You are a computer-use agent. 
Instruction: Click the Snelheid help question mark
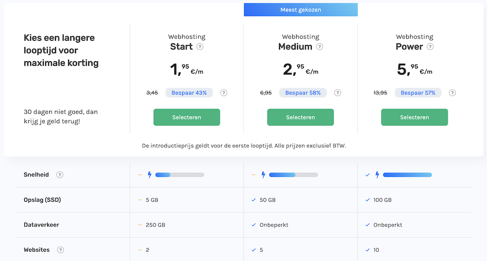pyautogui.click(x=59, y=175)
